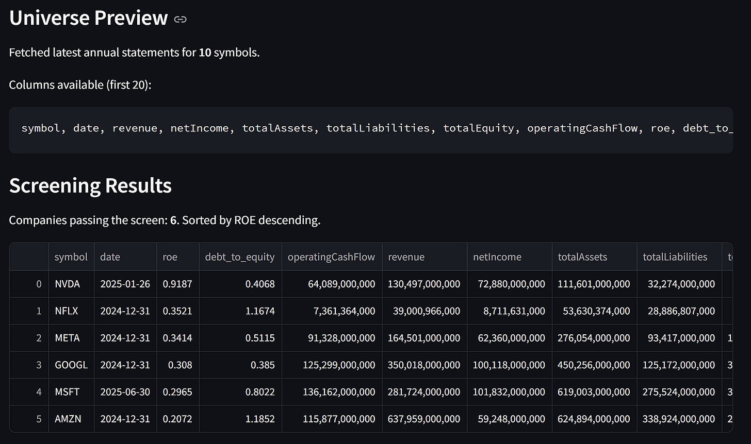Click ROE value 0.9187
751x444 pixels.
177,284
